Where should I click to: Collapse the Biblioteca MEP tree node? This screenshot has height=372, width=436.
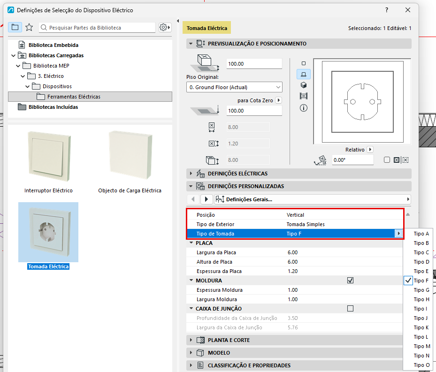click(18, 66)
